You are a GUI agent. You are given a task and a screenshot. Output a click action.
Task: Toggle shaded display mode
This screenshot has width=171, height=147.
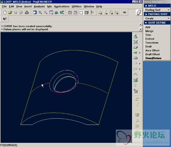[x=87, y=13]
